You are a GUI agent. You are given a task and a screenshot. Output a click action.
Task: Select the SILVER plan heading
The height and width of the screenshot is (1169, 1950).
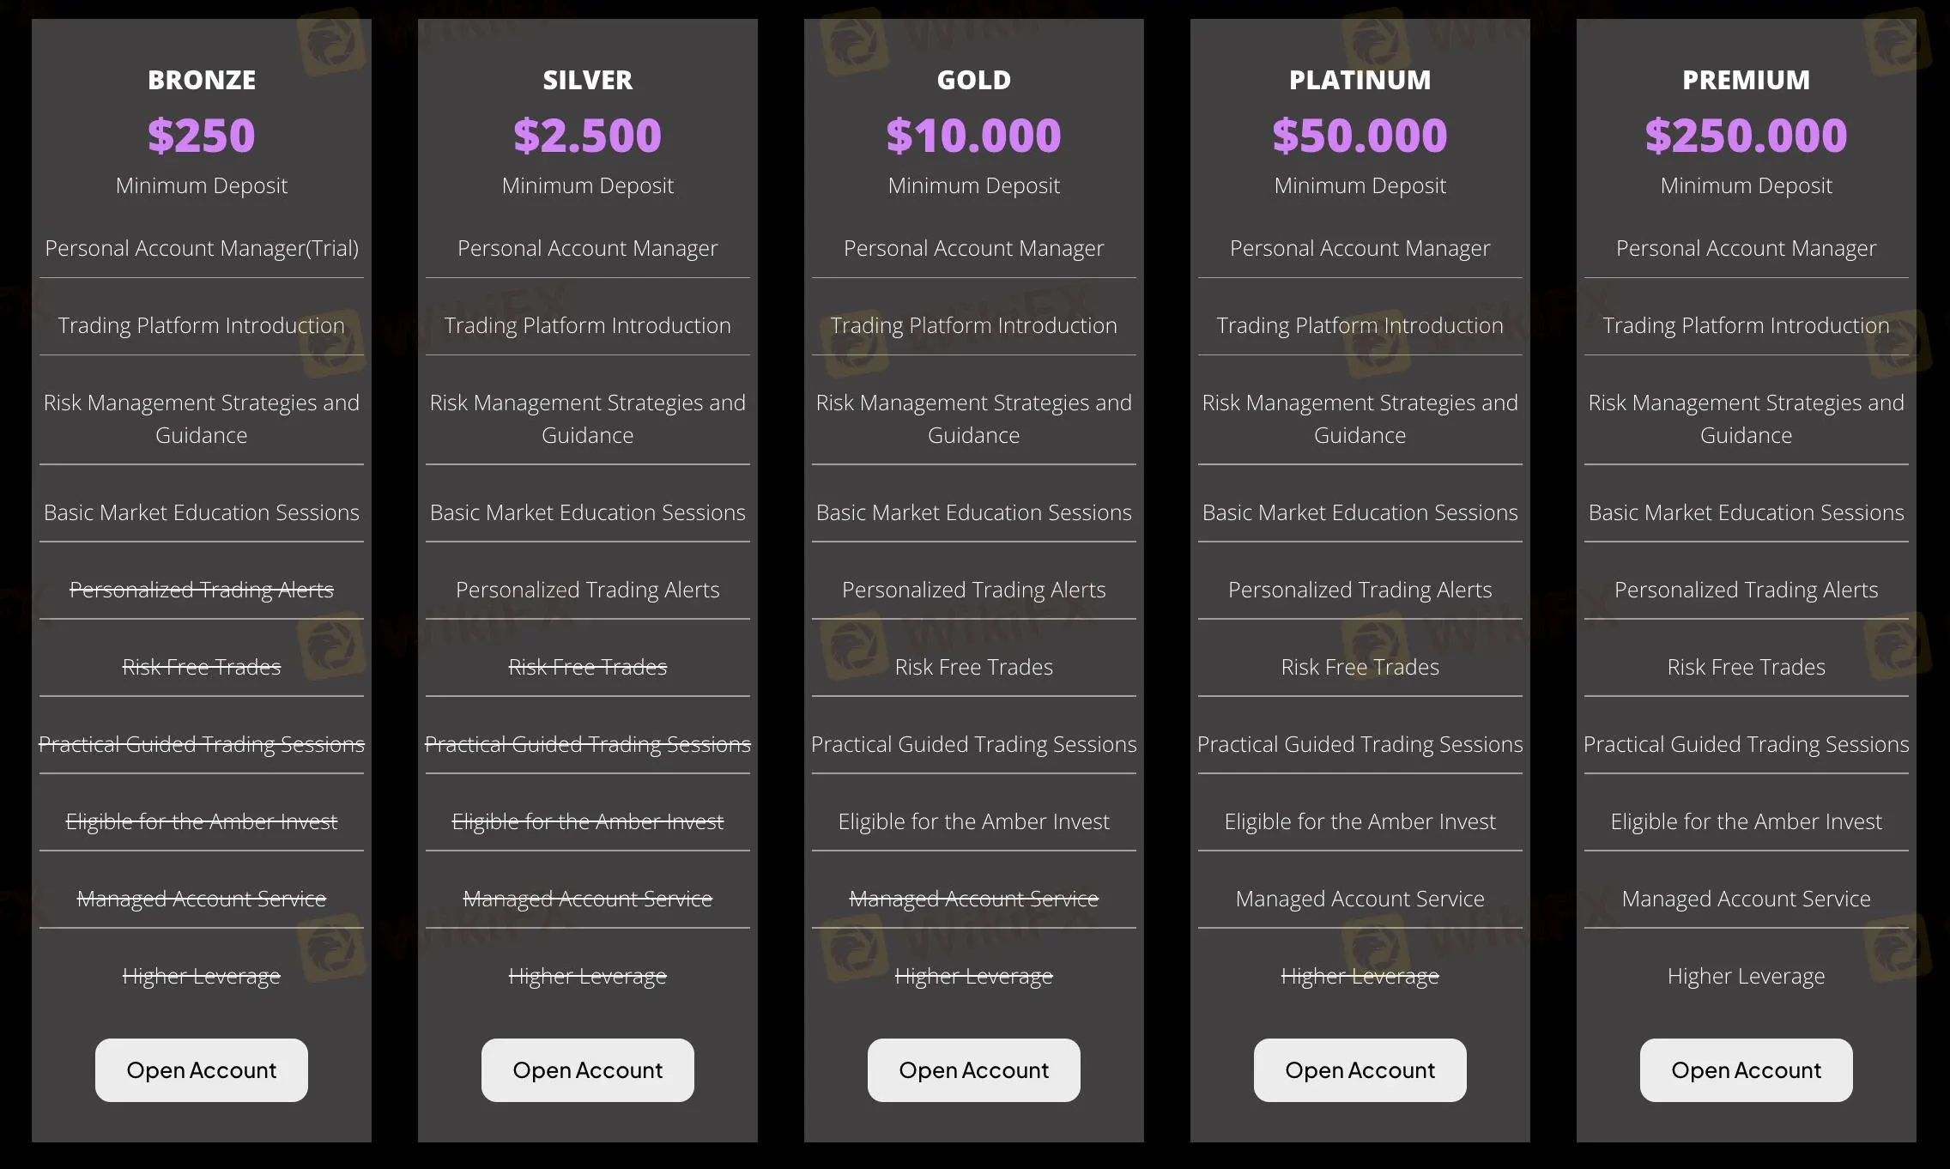(x=587, y=79)
